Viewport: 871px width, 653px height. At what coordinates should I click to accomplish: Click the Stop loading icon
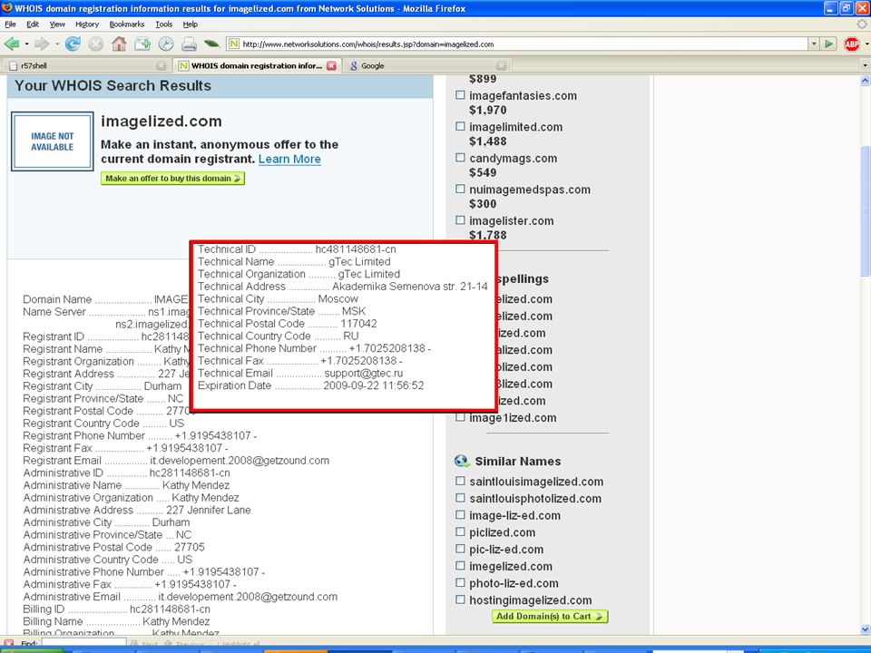[96, 44]
